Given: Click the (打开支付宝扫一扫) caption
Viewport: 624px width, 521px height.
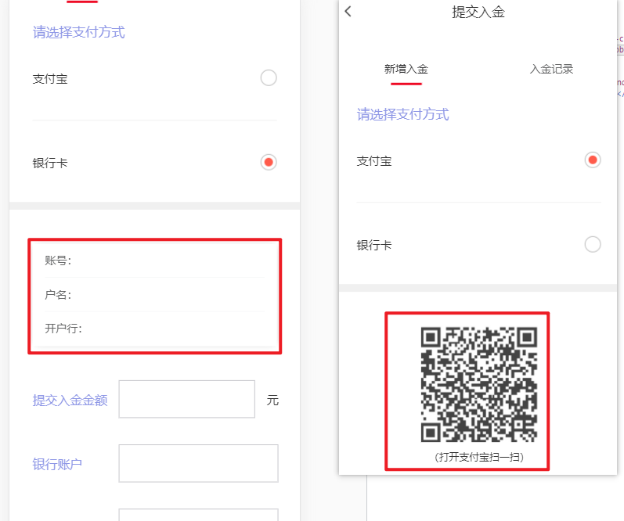Looking at the screenshot, I should (x=479, y=457).
